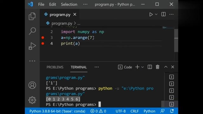Select the first terminal in the list
203x114 pixels.
coord(171,77)
